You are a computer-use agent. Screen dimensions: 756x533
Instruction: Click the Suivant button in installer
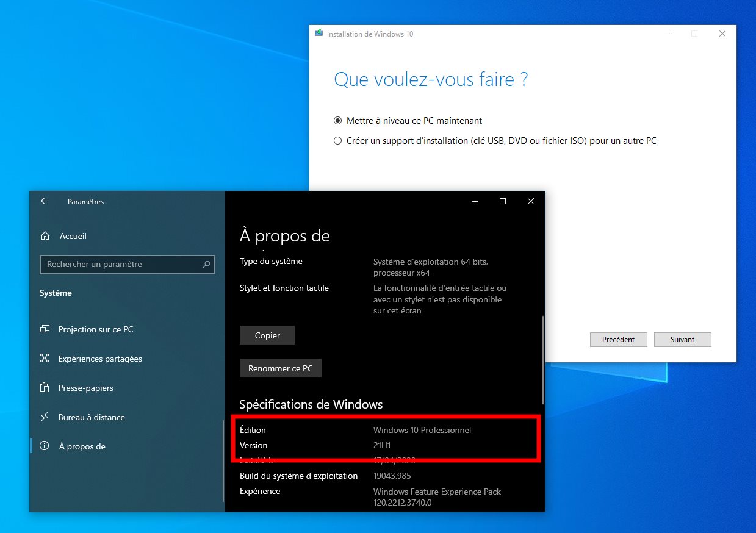(682, 340)
